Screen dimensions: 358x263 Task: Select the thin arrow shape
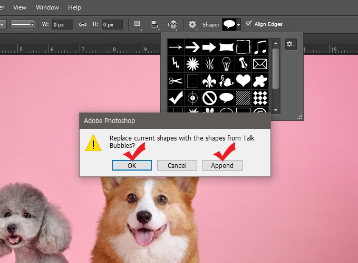pos(176,47)
